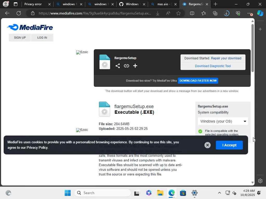Viewport: 266px width, 199px height.
Task: Click the copy link icon under flargemuSetup
Action: [x=127, y=66]
